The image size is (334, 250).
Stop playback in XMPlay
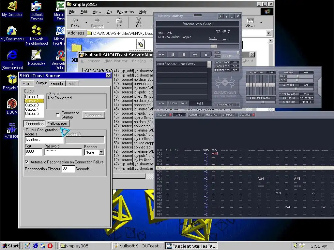pyautogui.click(x=184, y=55)
